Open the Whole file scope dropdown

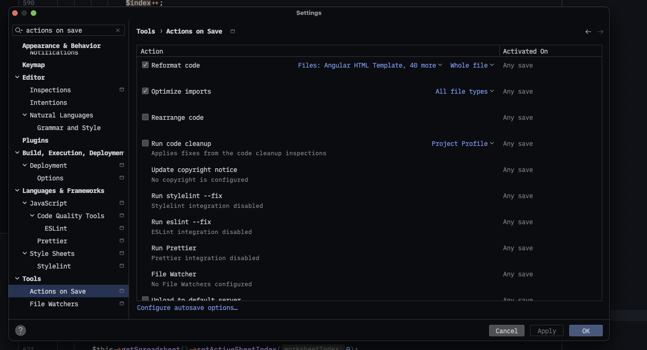[471, 65]
